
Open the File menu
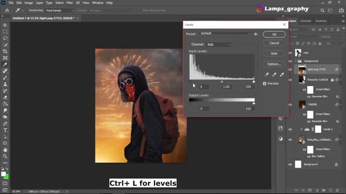coord(11,3)
